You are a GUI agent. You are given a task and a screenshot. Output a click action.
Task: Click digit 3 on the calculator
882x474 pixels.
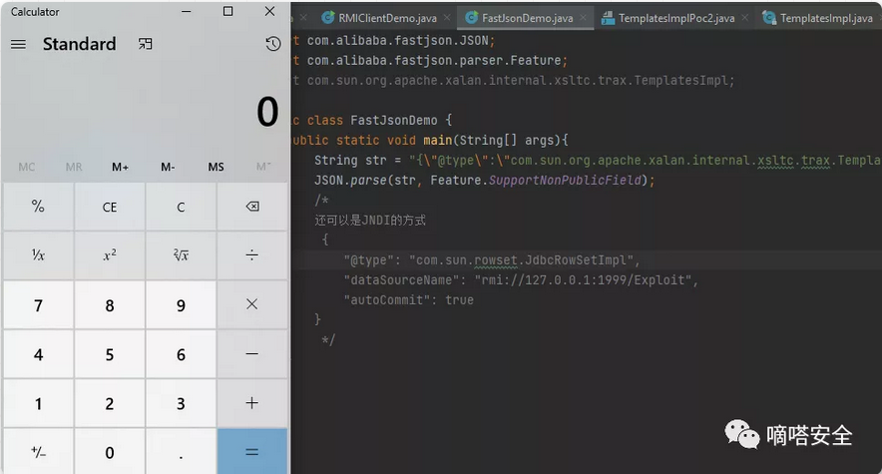181,403
